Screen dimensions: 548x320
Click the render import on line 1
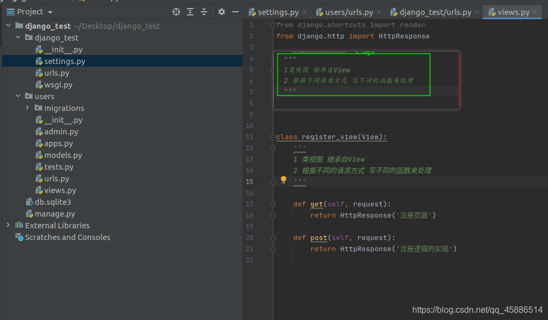pyautogui.click(x=413, y=25)
